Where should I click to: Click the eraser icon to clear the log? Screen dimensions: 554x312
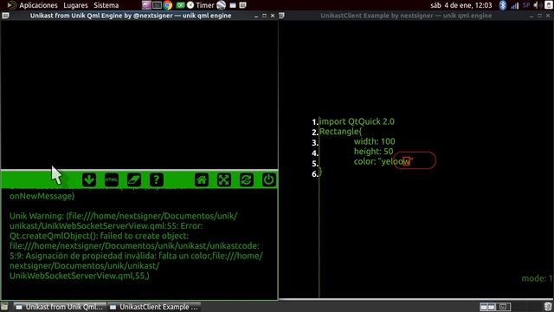coord(134,179)
